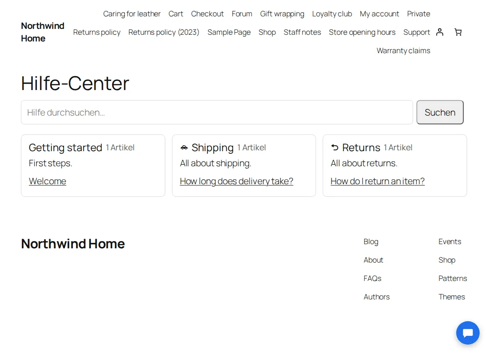
Task: Open the Welcome article link
Action: click(x=47, y=181)
